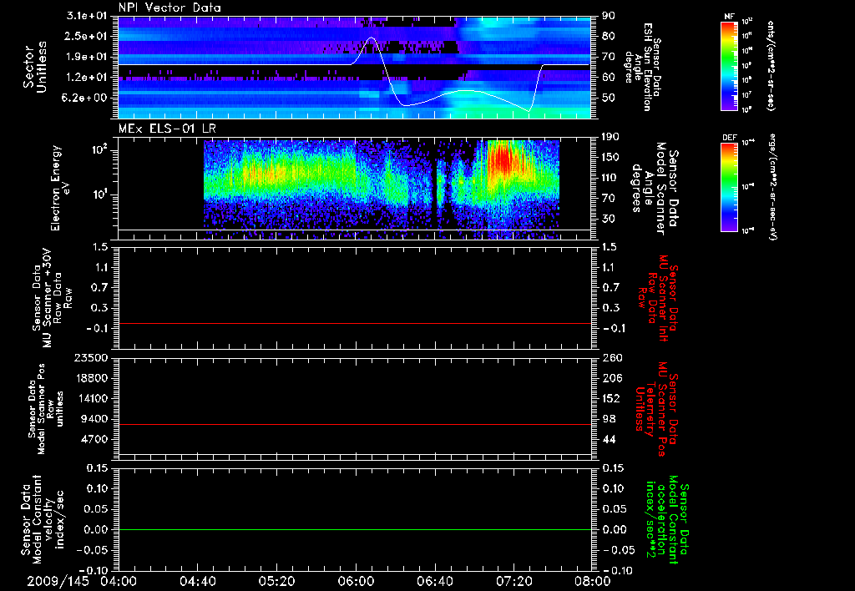Click the 150 scanner angle tick label
Screen dimensions: 855x591
[610, 158]
